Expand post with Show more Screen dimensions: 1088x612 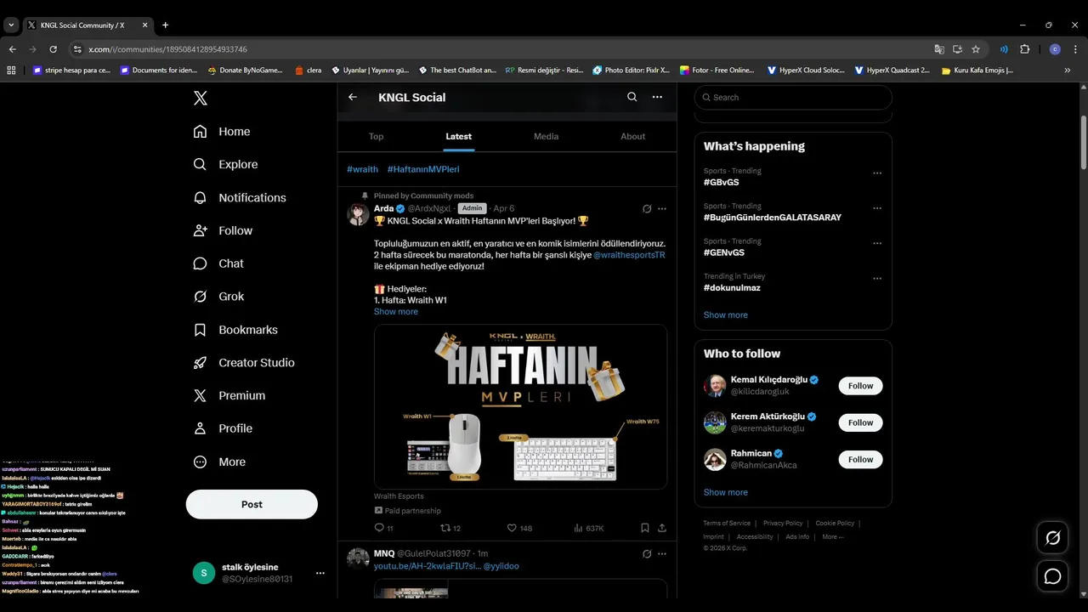(396, 312)
